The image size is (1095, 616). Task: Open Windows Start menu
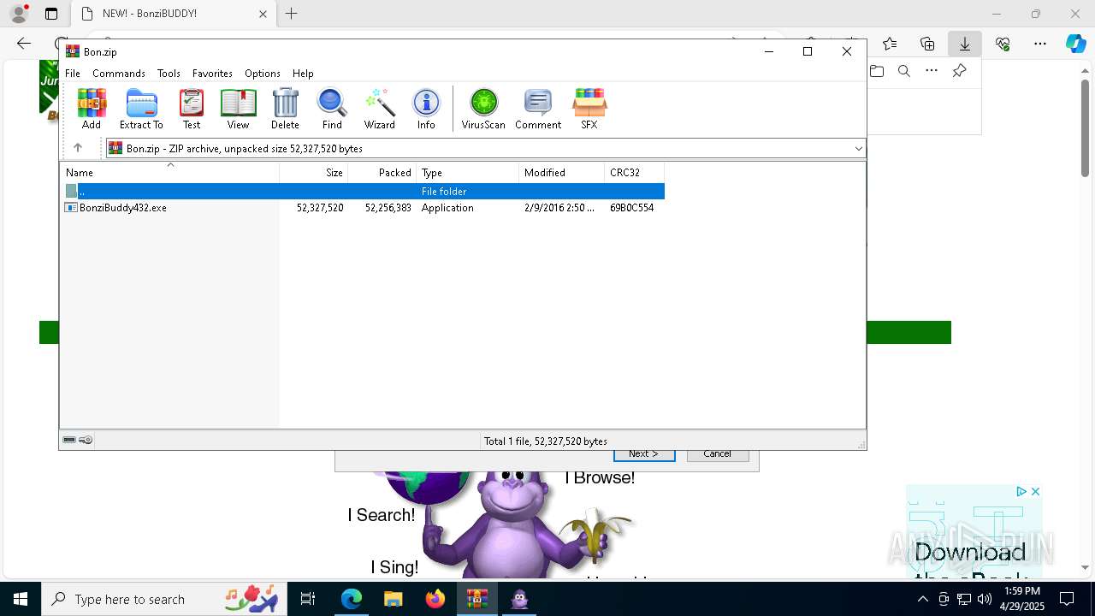[21, 599]
